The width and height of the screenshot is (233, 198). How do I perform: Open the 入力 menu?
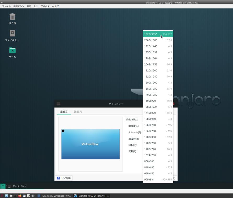click(36, 6)
